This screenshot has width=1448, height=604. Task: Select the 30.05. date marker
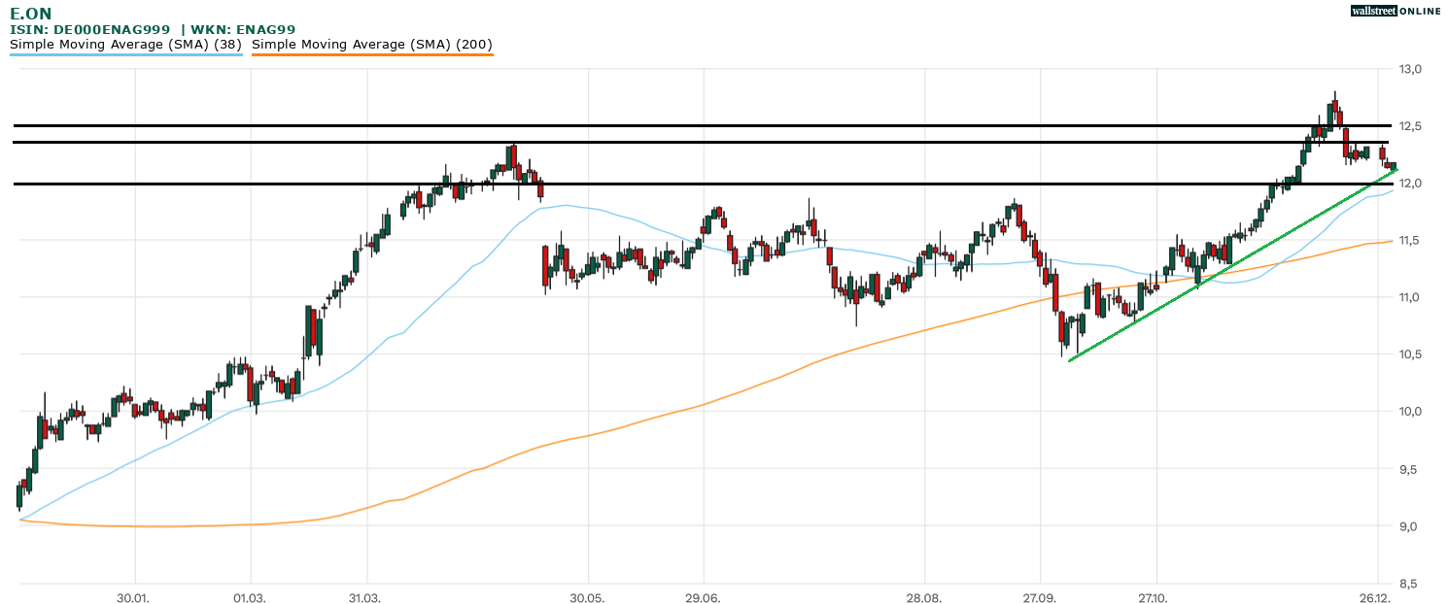pos(588,596)
